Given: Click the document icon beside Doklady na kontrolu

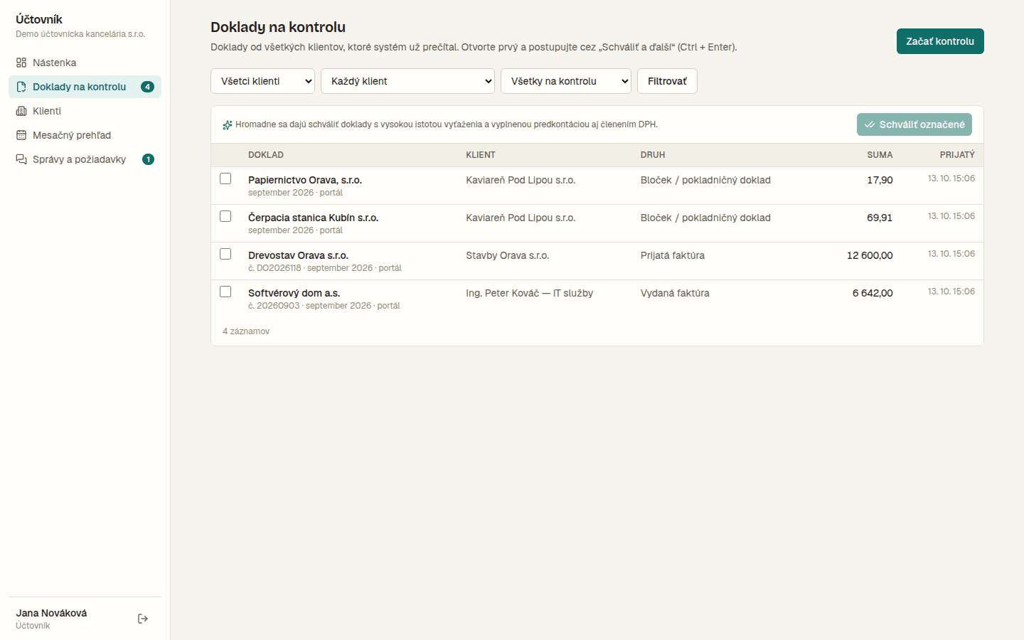Looking at the screenshot, I should (21, 87).
